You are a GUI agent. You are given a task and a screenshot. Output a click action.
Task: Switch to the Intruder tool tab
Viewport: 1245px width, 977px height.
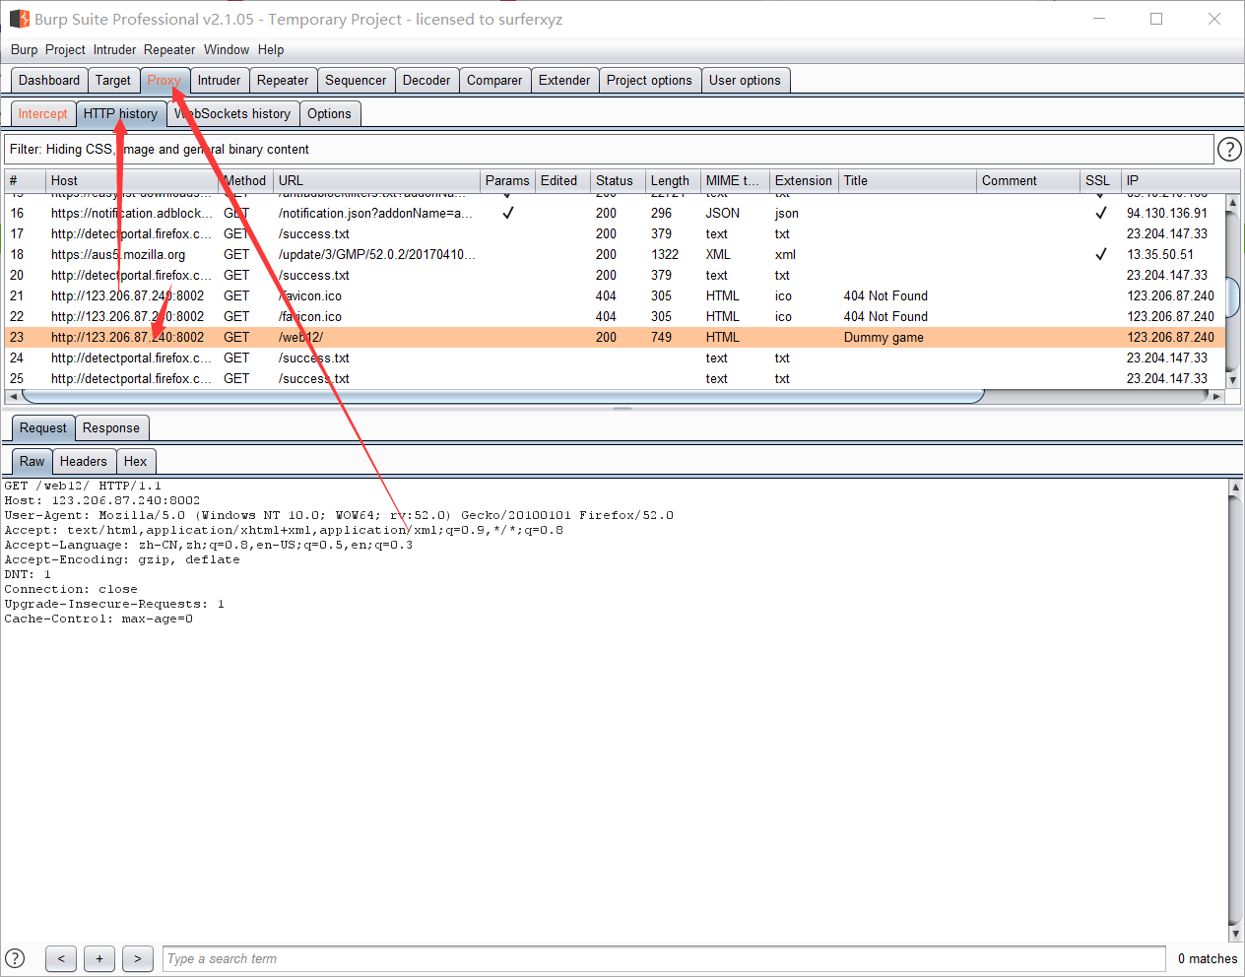click(x=219, y=81)
